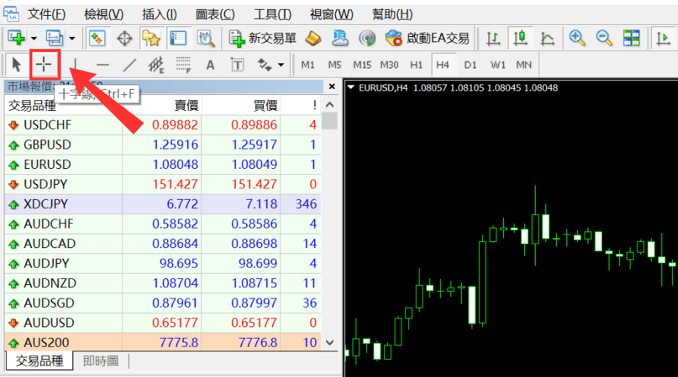The image size is (678, 377).
Task: Select the horizontal line drawing tool
Action: [x=103, y=65]
